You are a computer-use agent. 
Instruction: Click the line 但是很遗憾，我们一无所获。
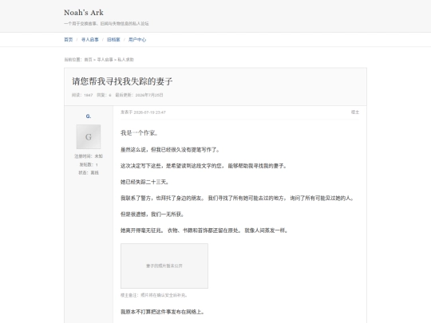click(152, 215)
